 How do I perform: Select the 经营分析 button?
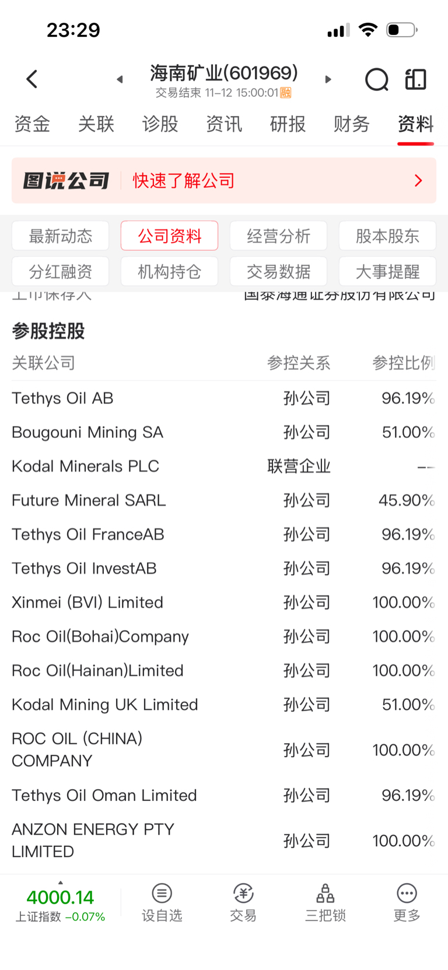pyautogui.click(x=278, y=236)
